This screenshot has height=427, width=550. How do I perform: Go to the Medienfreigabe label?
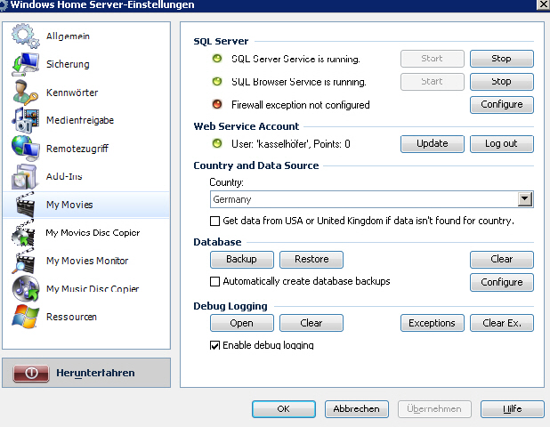point(80,120)
